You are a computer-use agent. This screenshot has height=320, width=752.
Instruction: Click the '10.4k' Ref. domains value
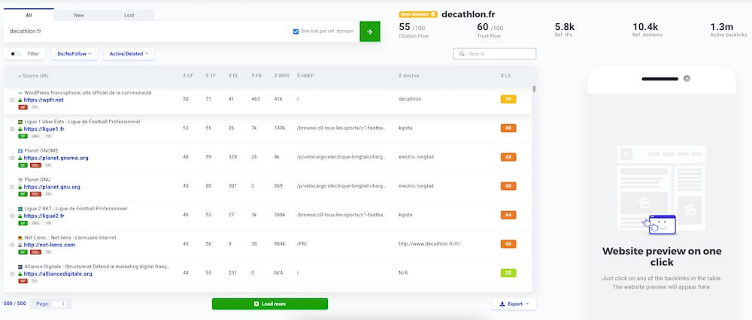(645, 27)
